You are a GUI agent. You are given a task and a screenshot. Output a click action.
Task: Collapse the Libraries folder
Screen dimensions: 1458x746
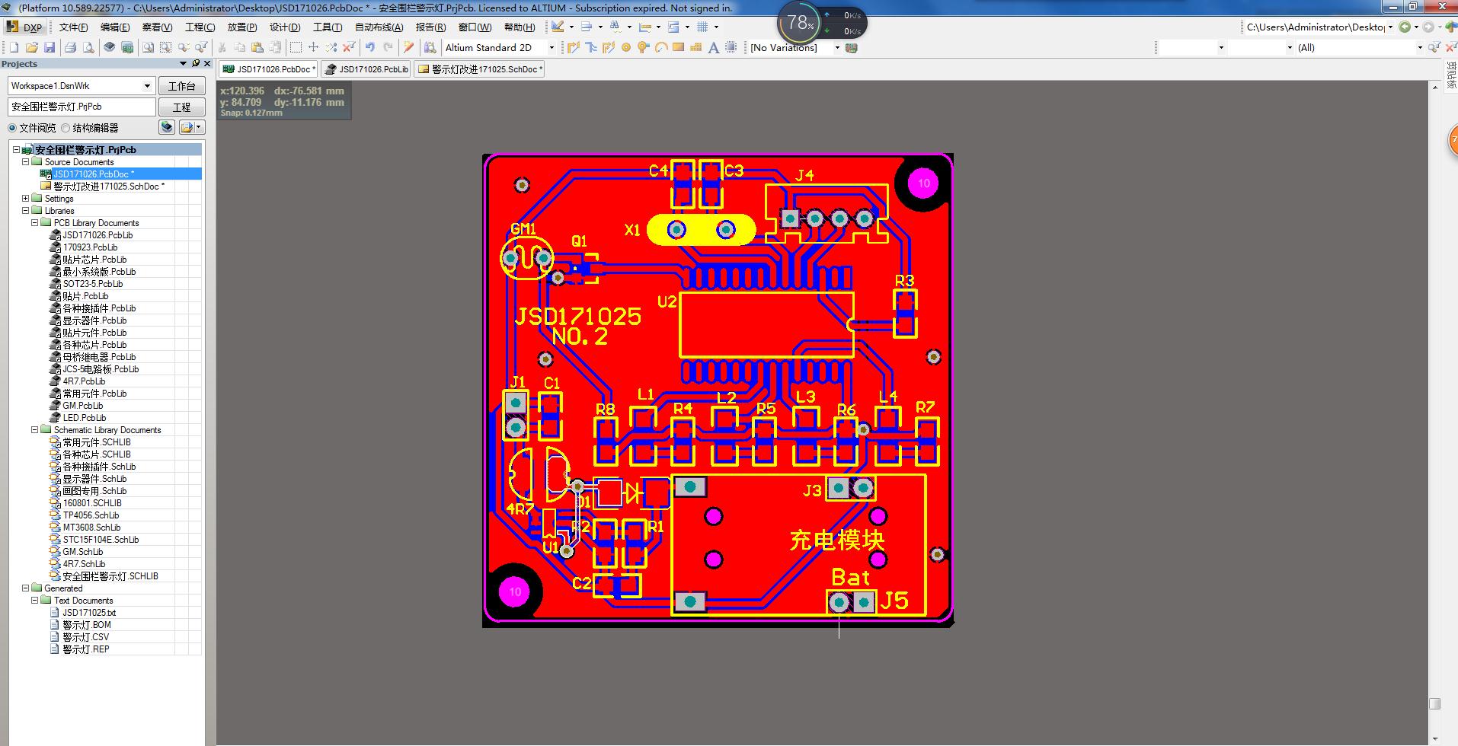(25, 211)
